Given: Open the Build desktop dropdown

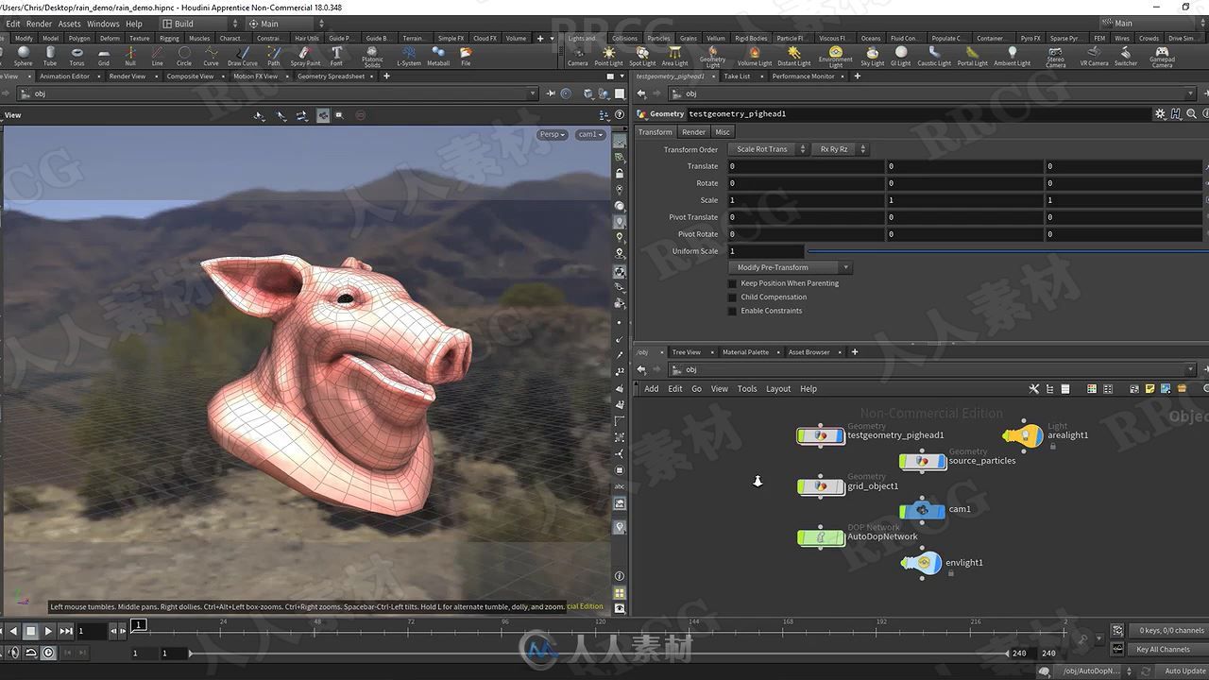Looking at the screenshot, I should coord(201,24).
